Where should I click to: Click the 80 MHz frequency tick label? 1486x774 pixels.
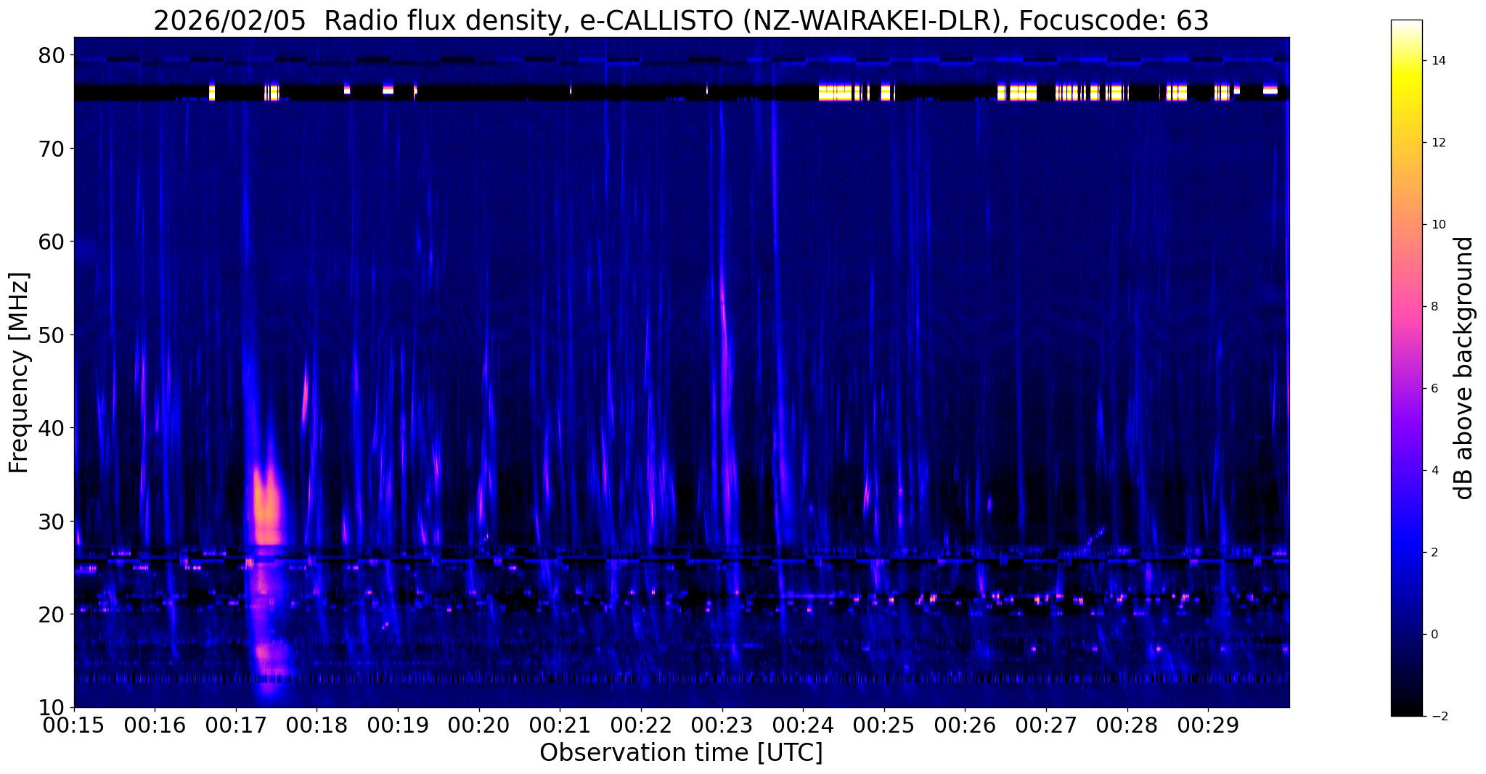[x=52, y=55]
